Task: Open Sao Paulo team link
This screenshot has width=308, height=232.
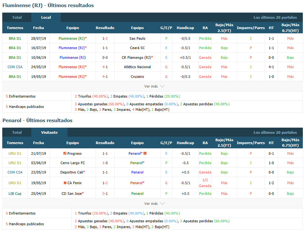Action: pos(137,38)
